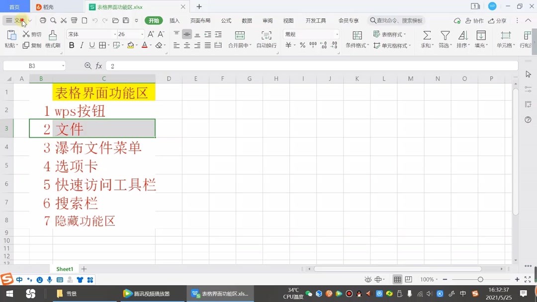Add a new sheet with the plus button
Screen dimensions: 537x302
(x=84, y=269)
